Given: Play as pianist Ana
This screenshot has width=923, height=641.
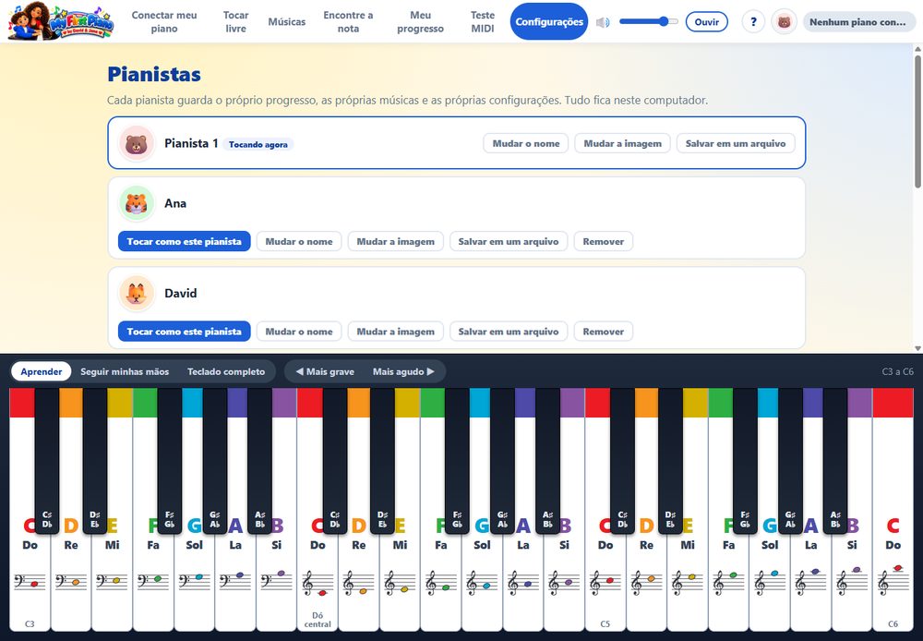Looking at the screenshot, I should [185, 242].
